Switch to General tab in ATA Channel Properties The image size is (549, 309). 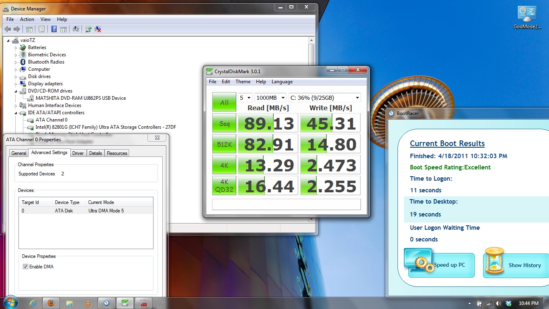coord(19,153)
